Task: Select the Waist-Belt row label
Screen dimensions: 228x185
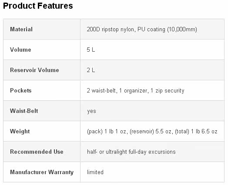Action: [x=24, y=111]
